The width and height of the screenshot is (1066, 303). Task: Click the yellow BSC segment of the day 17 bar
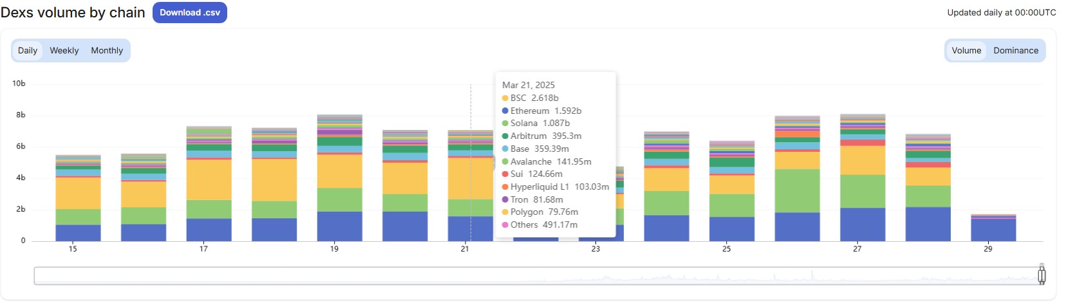[209, 179]
